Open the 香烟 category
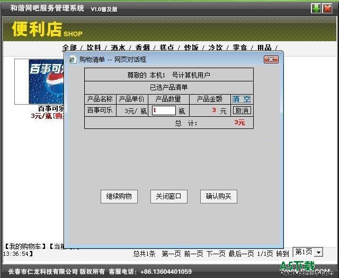Image resolution: width=339 pixels, height=278 pixels. point(142,48)
